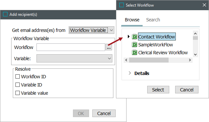
Task: Expand the Contact Workflow tree node
Action: tap(128, 37)
